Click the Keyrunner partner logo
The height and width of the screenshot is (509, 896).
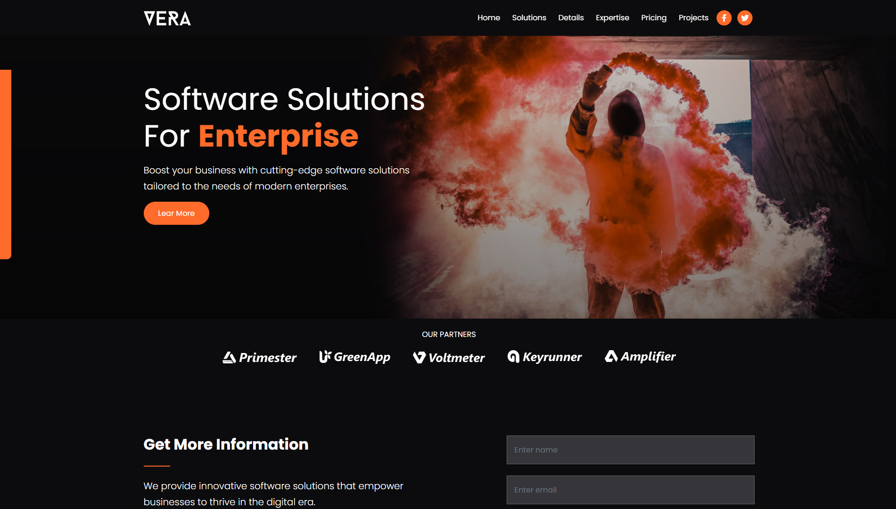(x=544, y=357)
